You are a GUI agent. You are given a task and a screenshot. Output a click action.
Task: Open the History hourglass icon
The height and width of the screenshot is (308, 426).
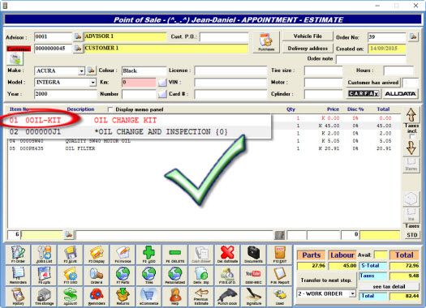click(x=18, y=297)
